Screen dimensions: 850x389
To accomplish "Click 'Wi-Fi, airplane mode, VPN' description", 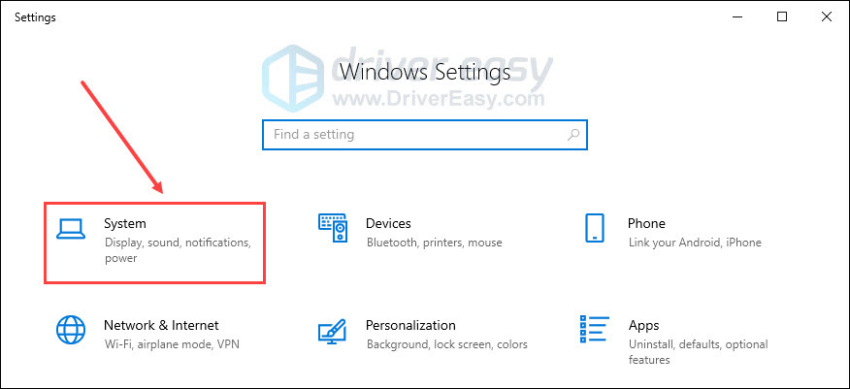I will [x=172, y=344].
